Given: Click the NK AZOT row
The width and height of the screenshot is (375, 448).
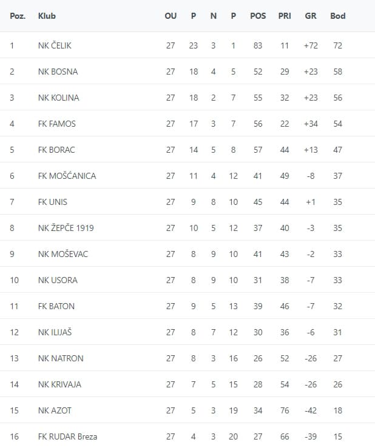Looking at the screenshot, I should (x=187, y=410).
